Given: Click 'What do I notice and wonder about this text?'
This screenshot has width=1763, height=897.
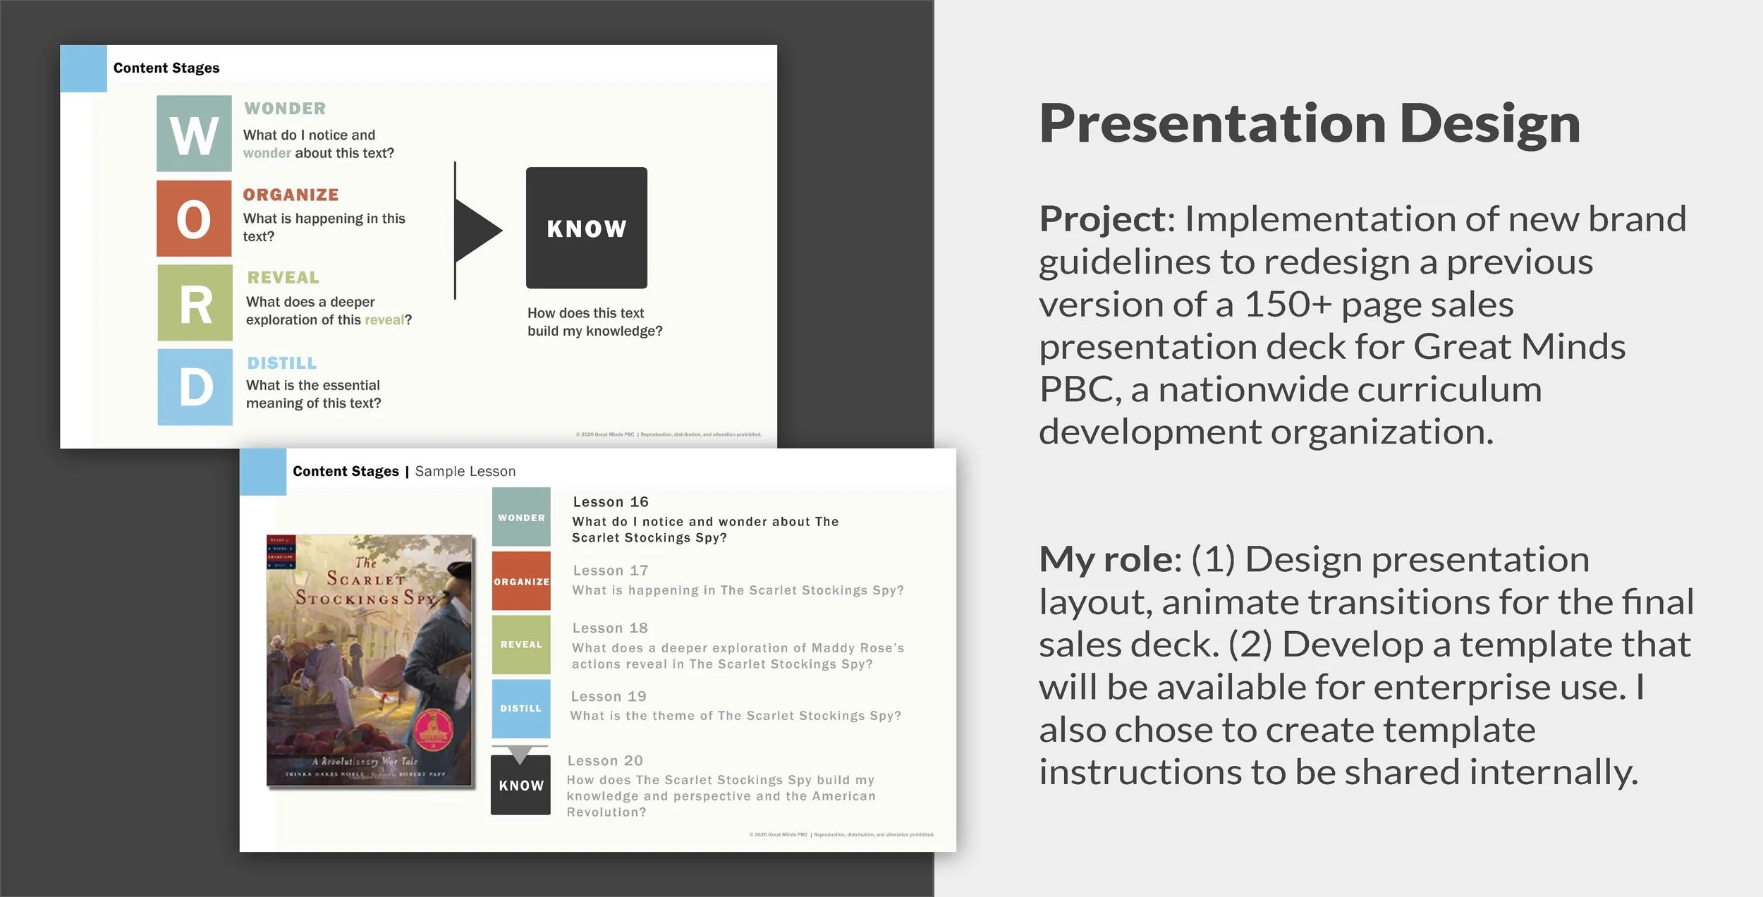Looking at the screenshot, I should 319,144.
